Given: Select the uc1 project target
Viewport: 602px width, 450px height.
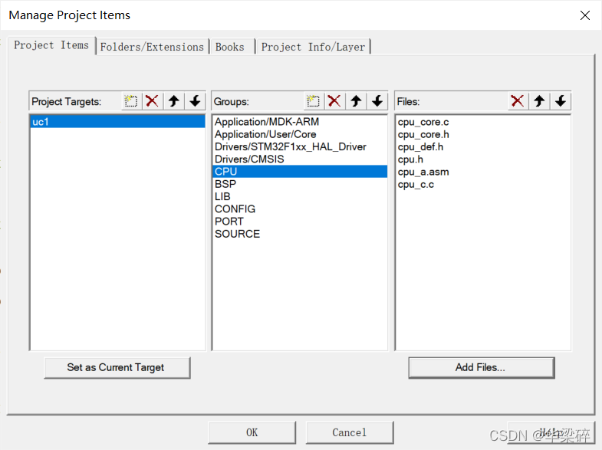Looking at the screenshot, I should (117, 122).
